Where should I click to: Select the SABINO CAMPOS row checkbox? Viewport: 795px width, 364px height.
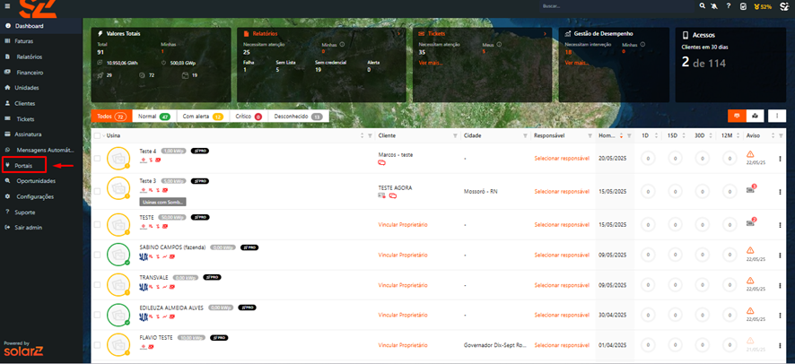click(97, 255)
